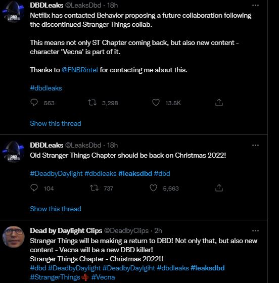Share the Christmas 2022 chapter tweet
The height and width of the screenshot is (283, 279).
(219, 188)
